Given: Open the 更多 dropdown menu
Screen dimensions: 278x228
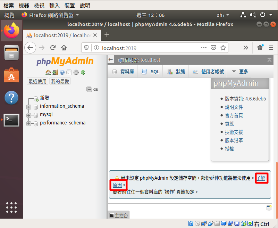Looking at the screenshot, I should 240,72.
